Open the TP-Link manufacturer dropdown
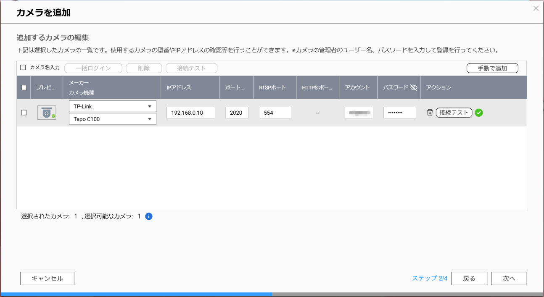Screen dimensions: 544x297 point(112,106)
